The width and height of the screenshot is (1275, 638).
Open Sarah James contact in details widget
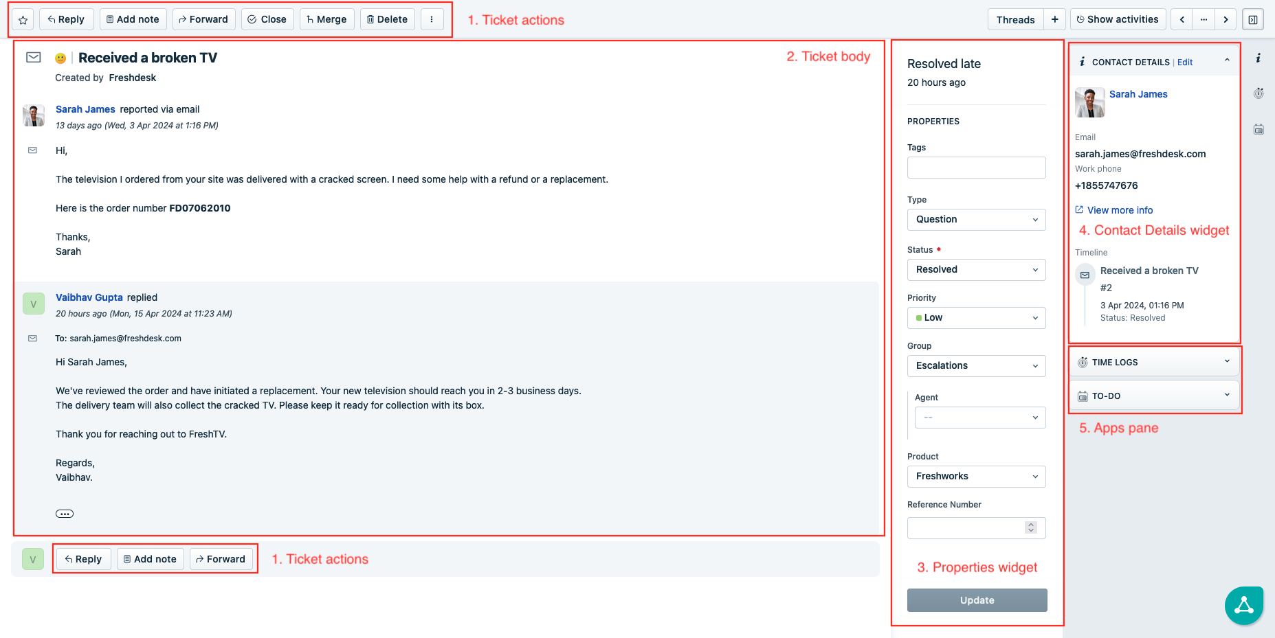click(1138, 94)
